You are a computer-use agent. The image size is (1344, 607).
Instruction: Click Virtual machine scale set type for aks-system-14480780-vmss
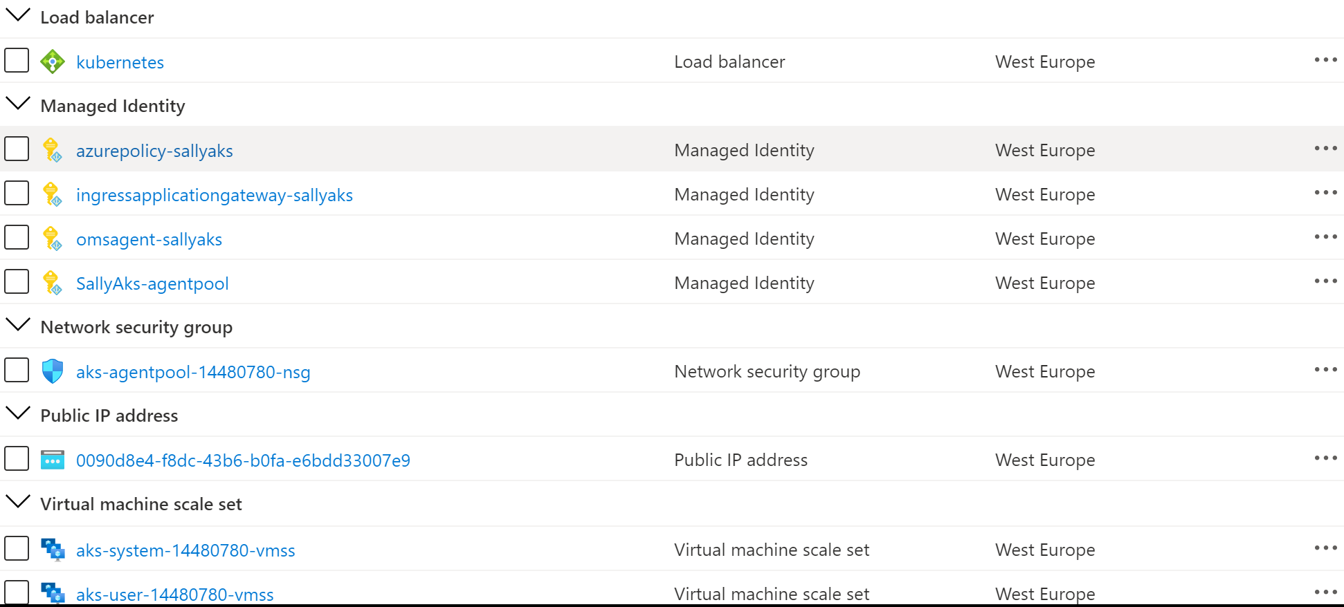pyautogui.click(x=772, y=550)
